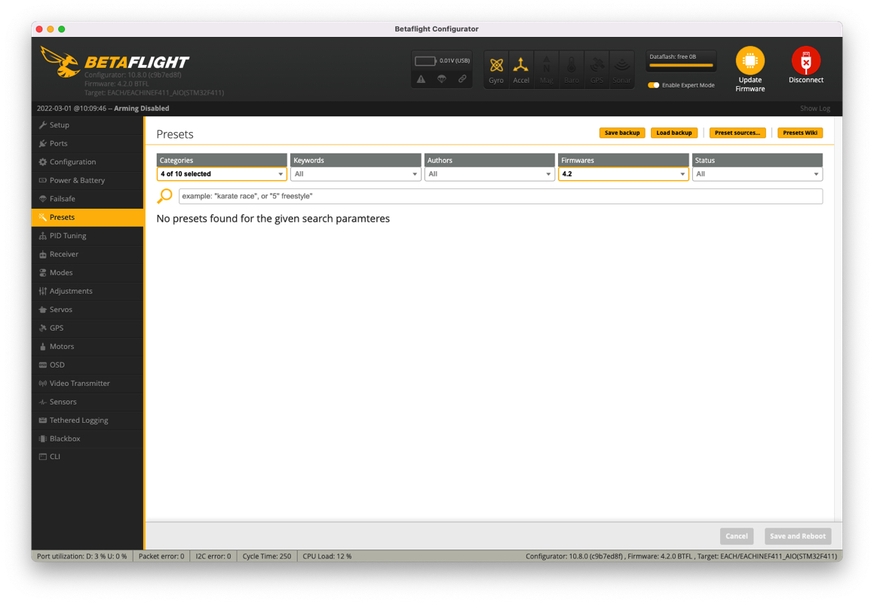Select the Presets tab
The image size is (874, 603).
coord(87,217)
